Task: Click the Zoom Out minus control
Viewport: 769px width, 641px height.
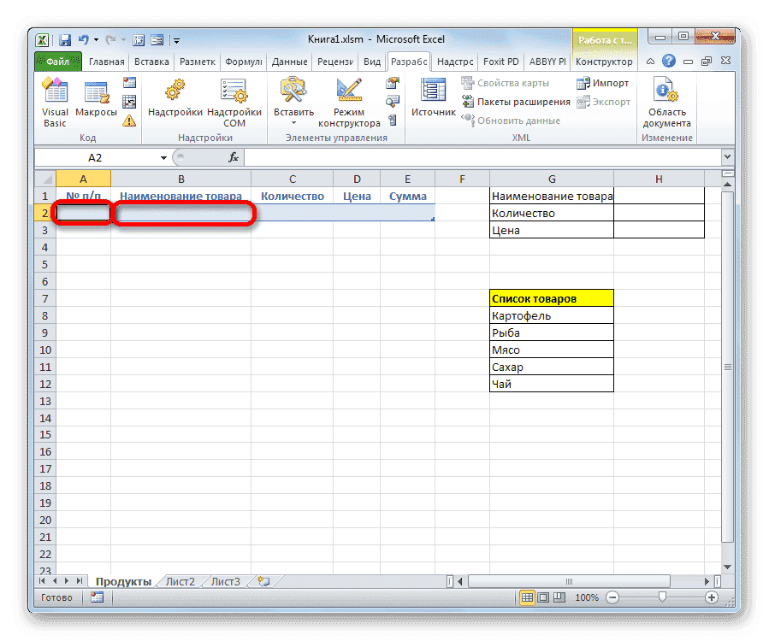Action: (612, 597)
